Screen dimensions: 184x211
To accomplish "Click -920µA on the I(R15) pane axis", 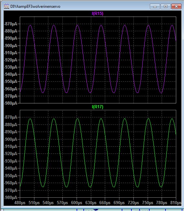I will click(x=11, y=60).
